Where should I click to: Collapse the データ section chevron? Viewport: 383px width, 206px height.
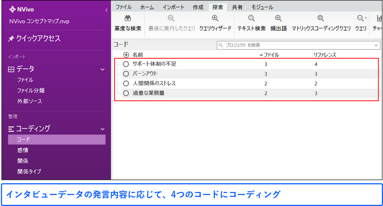coord(102,69)
